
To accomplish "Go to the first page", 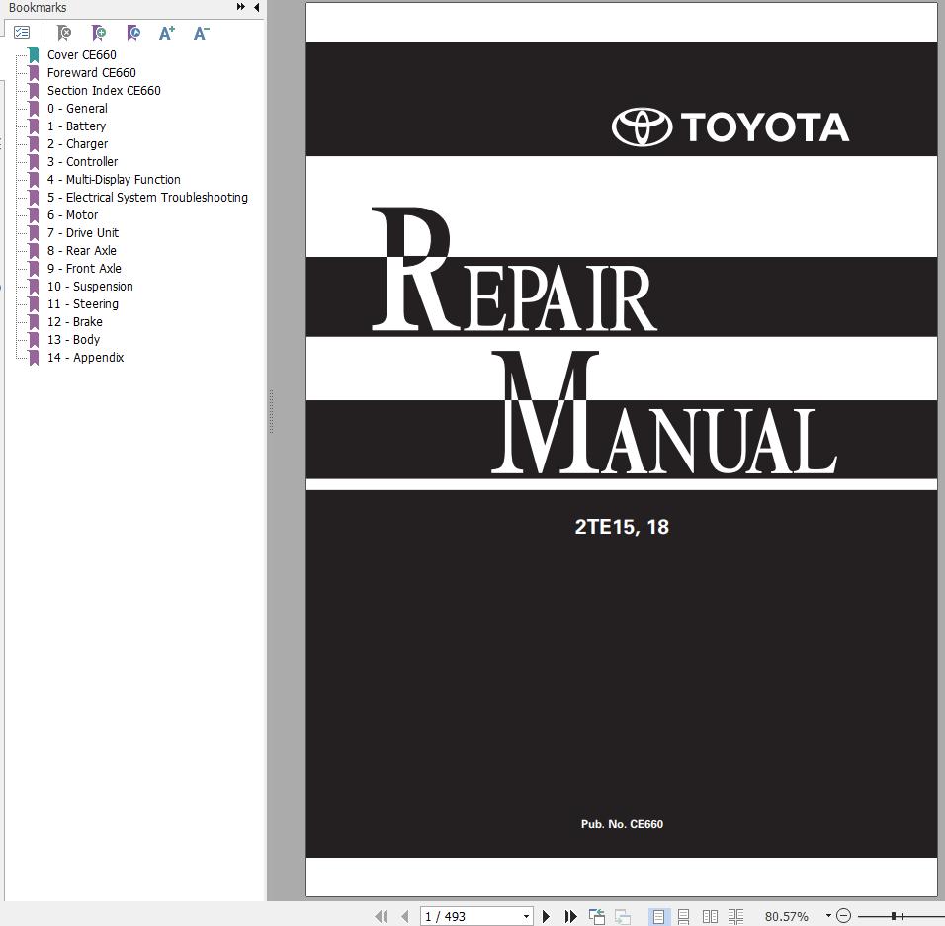I will pyautogui.click(x=381, y=916).
